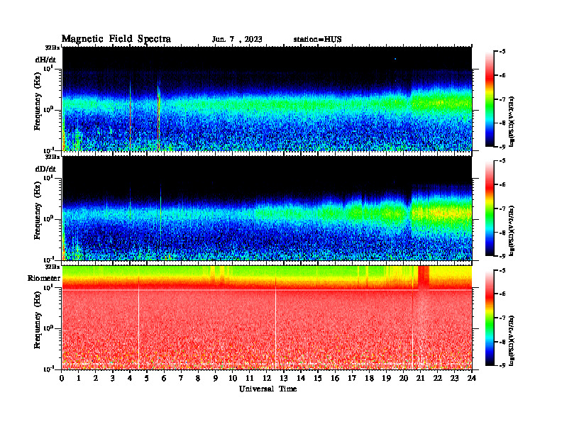Click the '-5' tick on dH/dt color bar
The height and width of the screenshot is (434, 562).
502,52
